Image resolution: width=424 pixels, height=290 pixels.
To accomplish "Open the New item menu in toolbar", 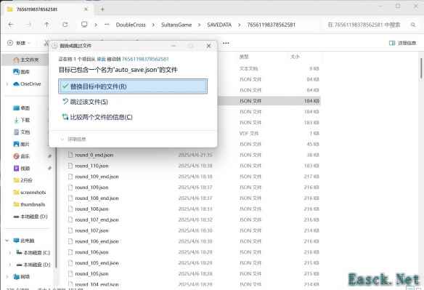I will [x=19, y=43].
